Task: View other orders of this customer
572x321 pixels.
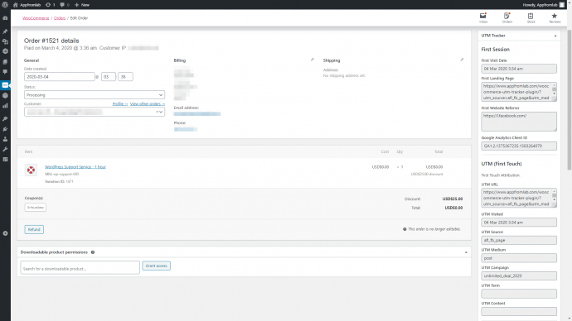Action: click(x=148, y=103)
